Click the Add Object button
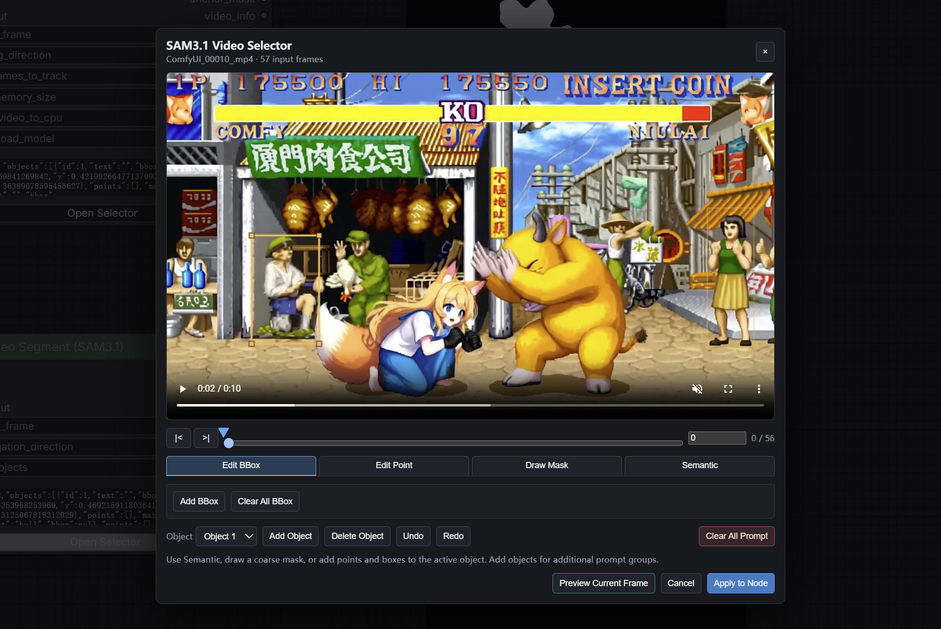Image resolution: width=941 pixels, height=629 pixels. click(291, 536)
